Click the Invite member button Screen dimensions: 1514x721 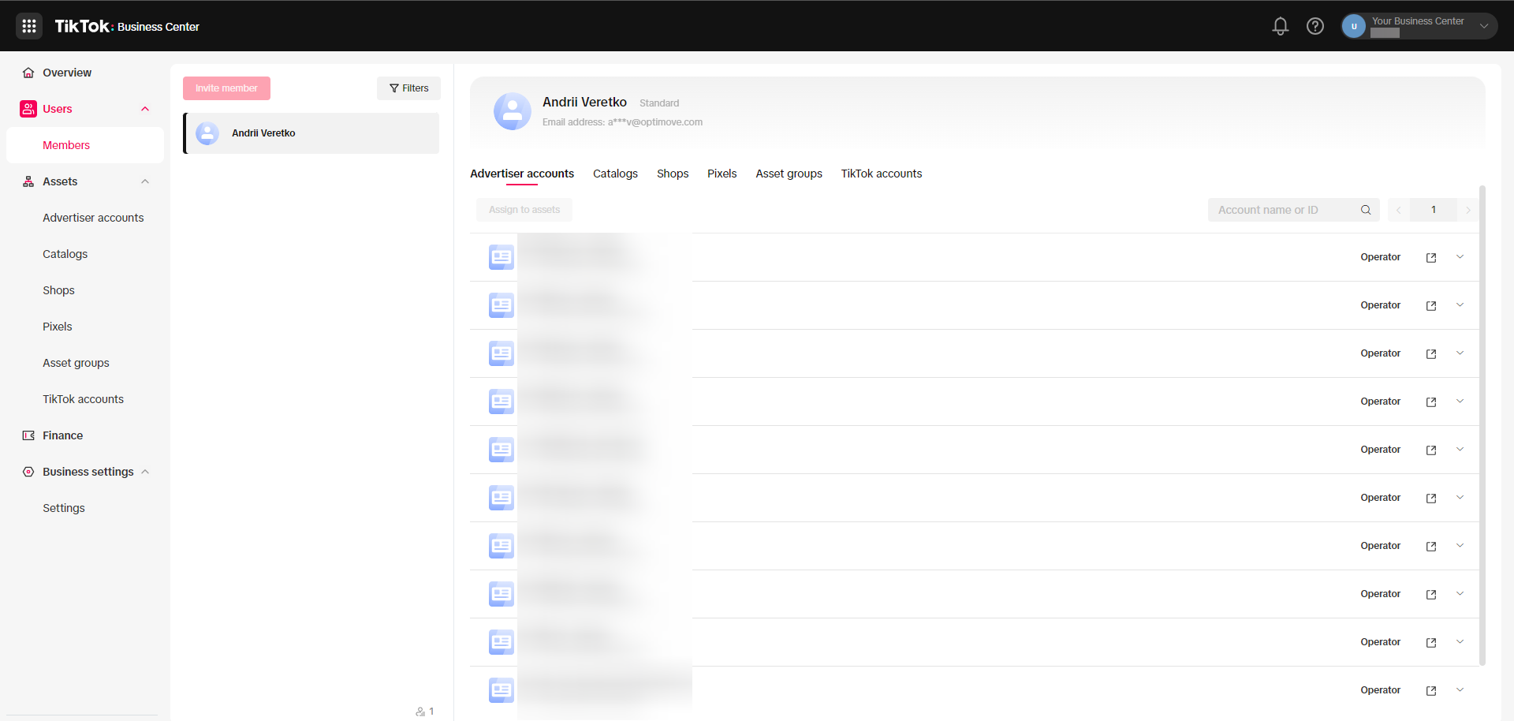tap(226, 88)
